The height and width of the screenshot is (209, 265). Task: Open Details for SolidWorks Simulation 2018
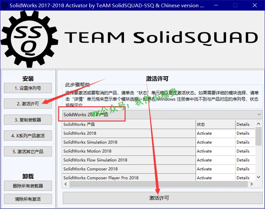[245, 142]
